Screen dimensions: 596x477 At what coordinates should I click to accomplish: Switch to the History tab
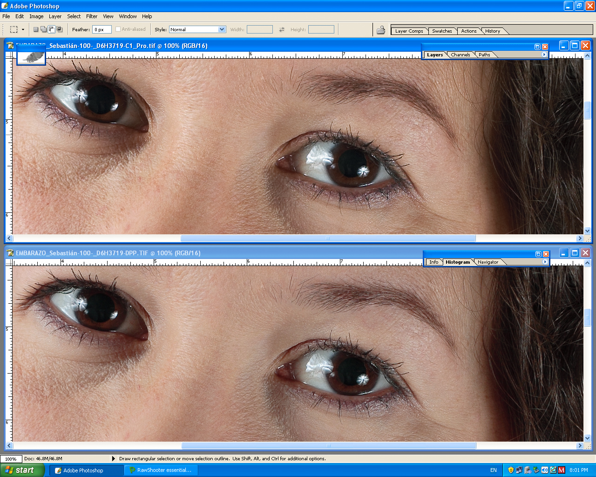493,31
